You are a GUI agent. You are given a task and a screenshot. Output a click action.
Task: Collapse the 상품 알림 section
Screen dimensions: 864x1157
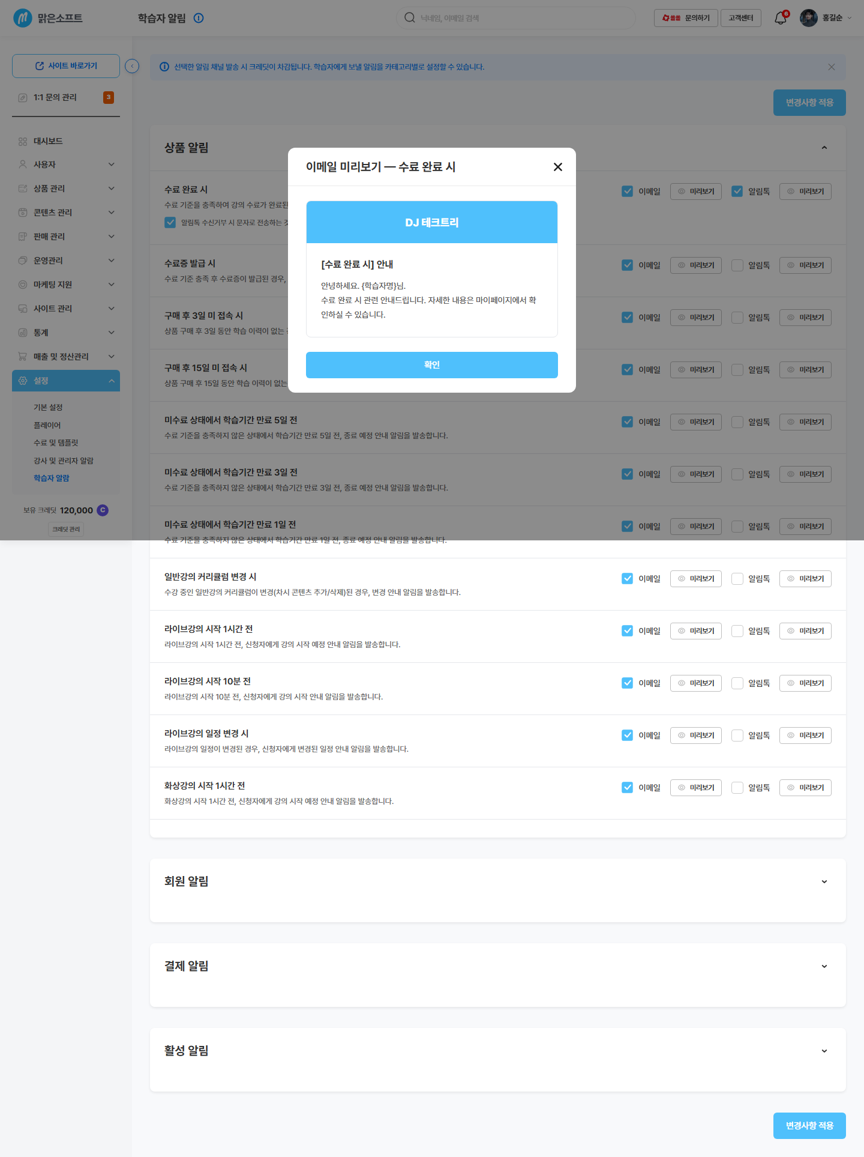pos(824,148)
